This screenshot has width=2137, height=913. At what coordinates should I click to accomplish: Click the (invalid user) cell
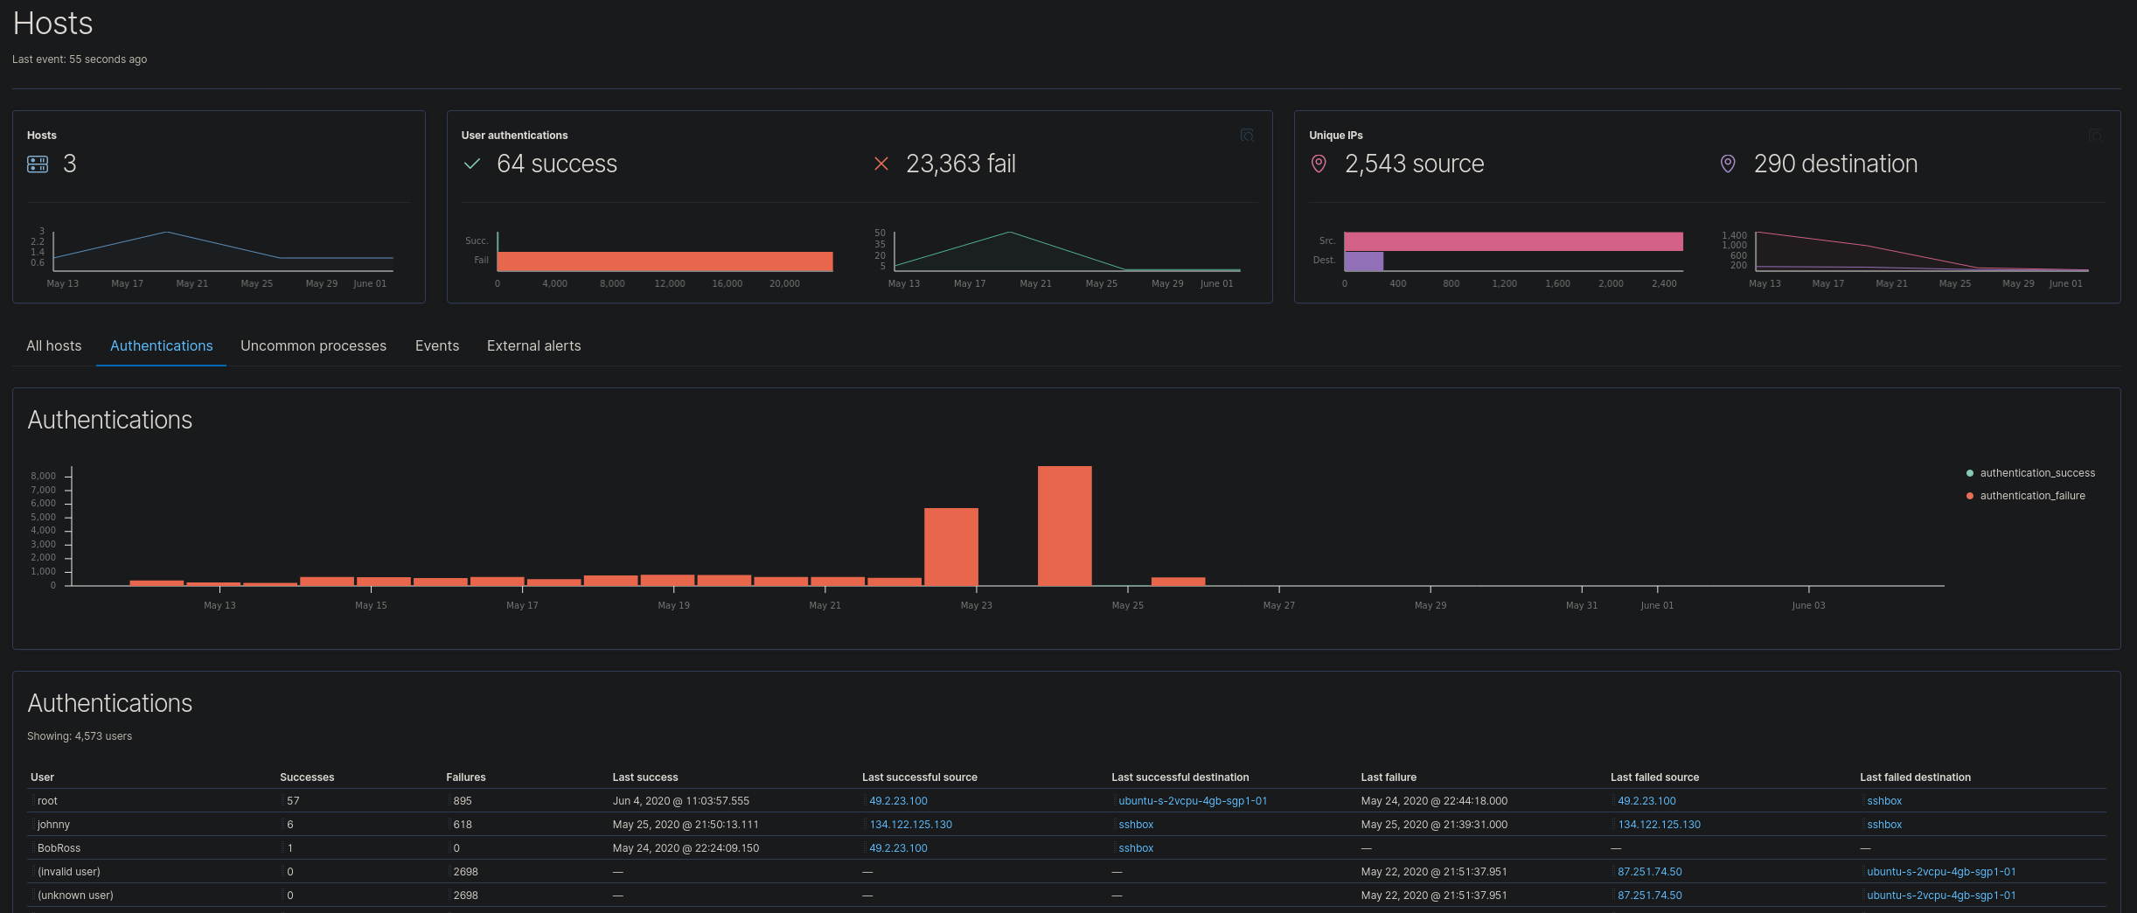(69, 872)
